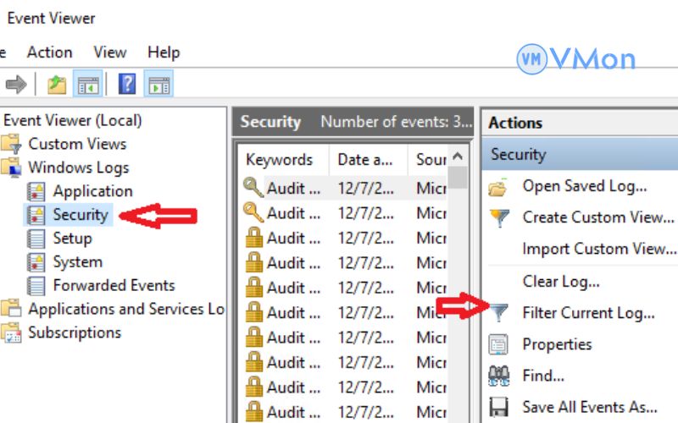Click the event list scroll up arrow
The image size is (678, 423).
tap(458, 157)
